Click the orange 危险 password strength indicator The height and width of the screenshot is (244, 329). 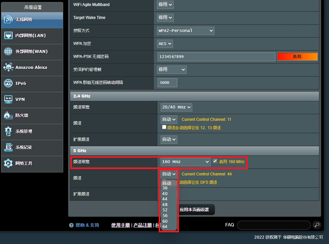click(297, 57)
